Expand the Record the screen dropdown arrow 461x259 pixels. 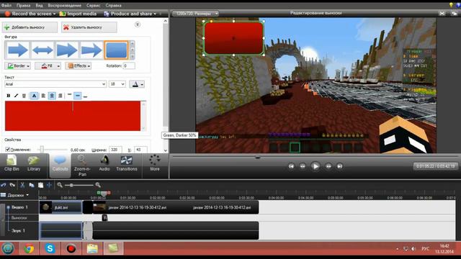point(55,14)
